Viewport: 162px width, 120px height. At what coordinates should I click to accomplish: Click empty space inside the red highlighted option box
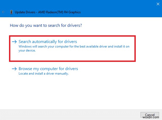(x=83, y=56)
